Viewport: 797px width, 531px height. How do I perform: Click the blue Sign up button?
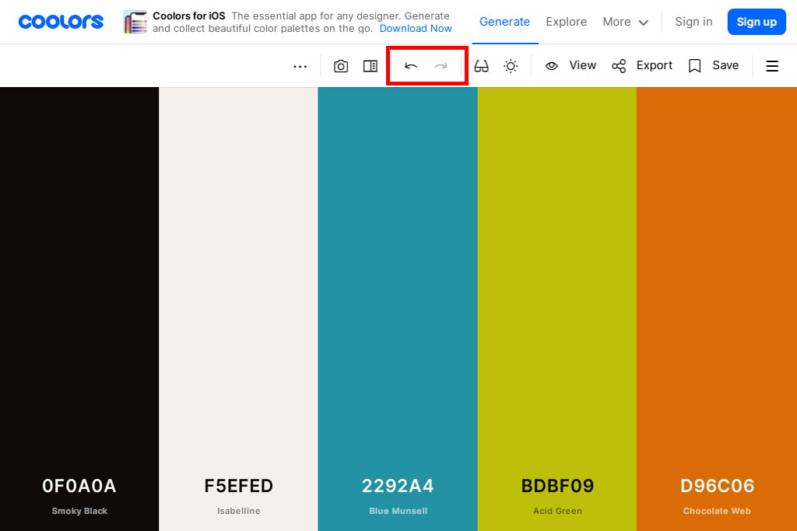click(x=756, y=22)
